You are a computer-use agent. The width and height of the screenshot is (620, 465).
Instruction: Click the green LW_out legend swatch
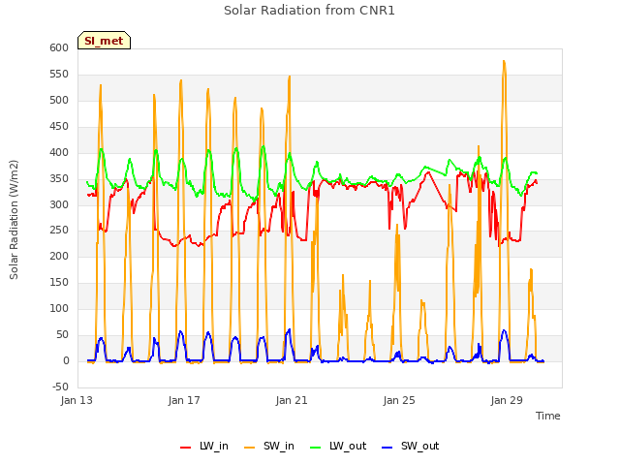(316, 448)
